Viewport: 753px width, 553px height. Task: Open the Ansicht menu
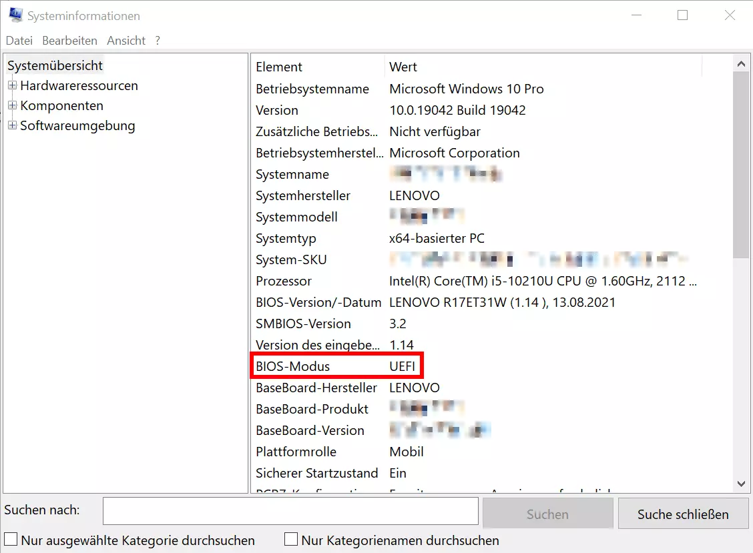(x=126, y=41)
